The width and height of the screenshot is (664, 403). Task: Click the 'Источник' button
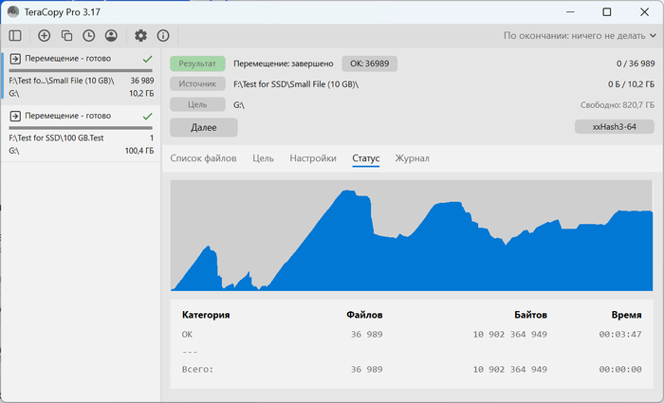[x=197, y=83]
